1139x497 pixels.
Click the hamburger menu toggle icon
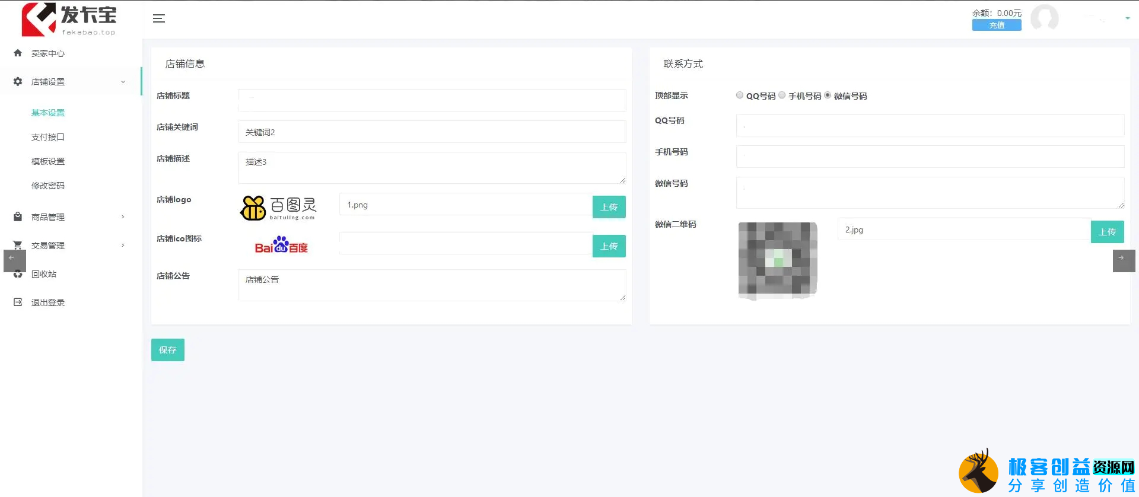click(x=158, y=18)
